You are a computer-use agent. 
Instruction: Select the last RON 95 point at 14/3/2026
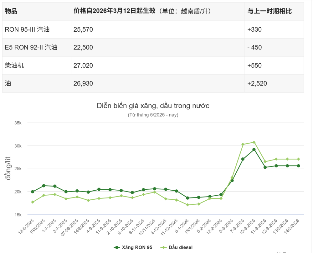[299, 165]
